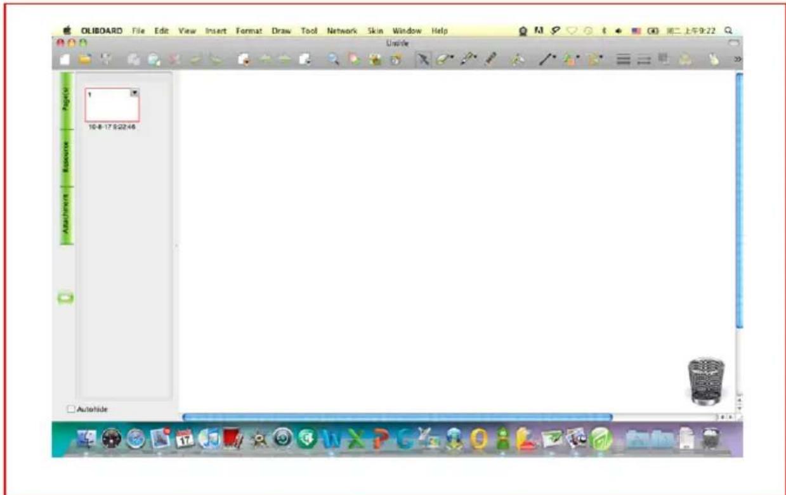The image size is (786, 495).
Task: Launch Word blue W icon in the dock
Action: (330, 439)
